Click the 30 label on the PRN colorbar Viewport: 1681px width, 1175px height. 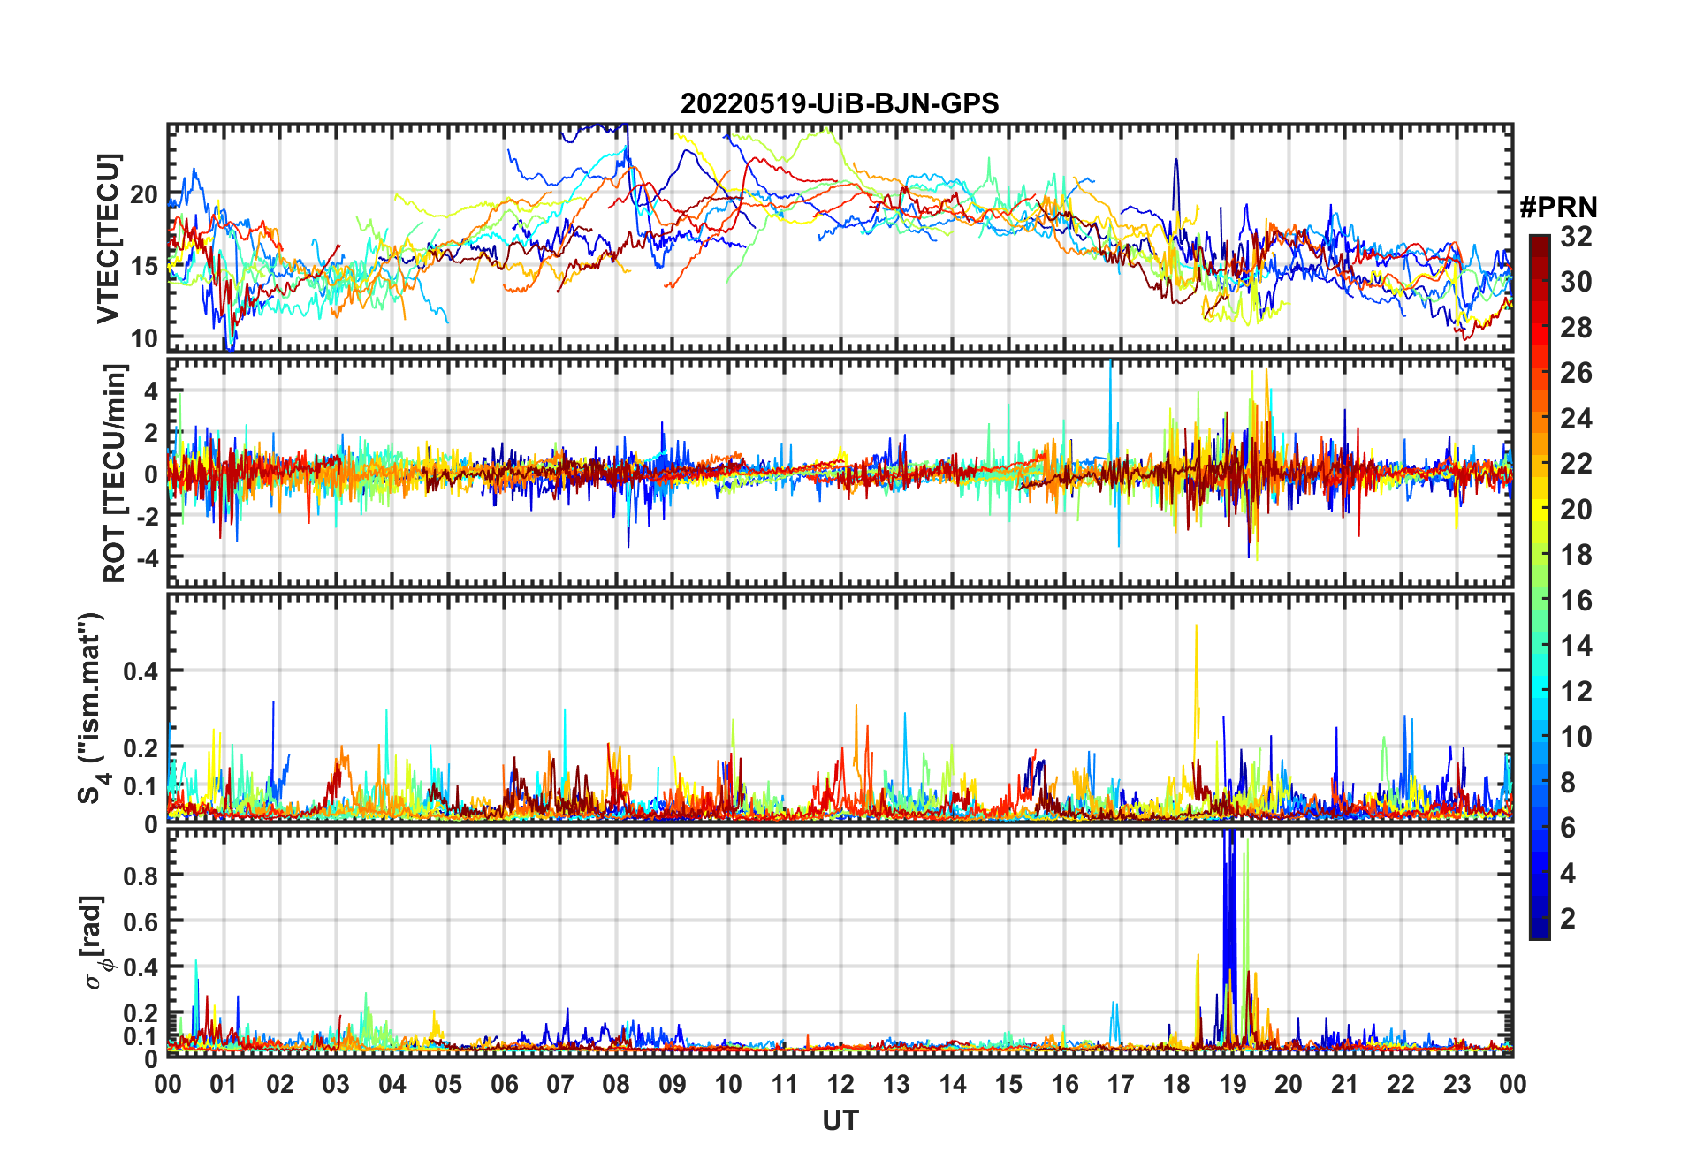(x=1576, y=282)
